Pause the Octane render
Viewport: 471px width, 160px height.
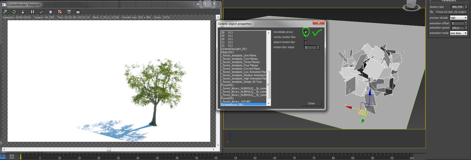click(x=32, y=12)
